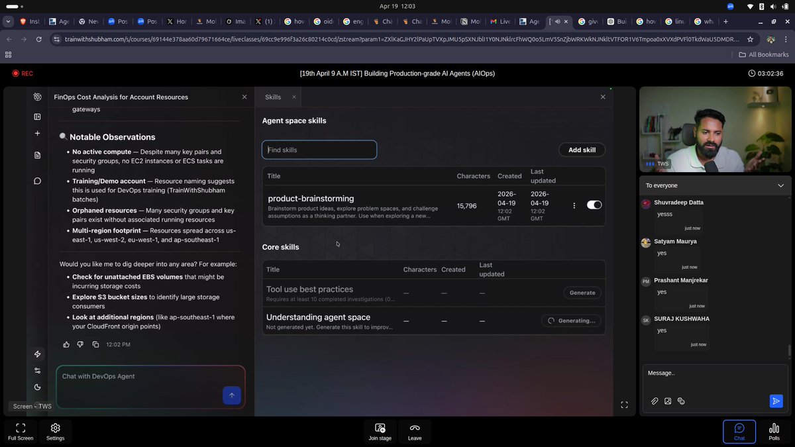Close the Skills panel
795x447 pixels.
pyautogui.click(x=603, y=97)
